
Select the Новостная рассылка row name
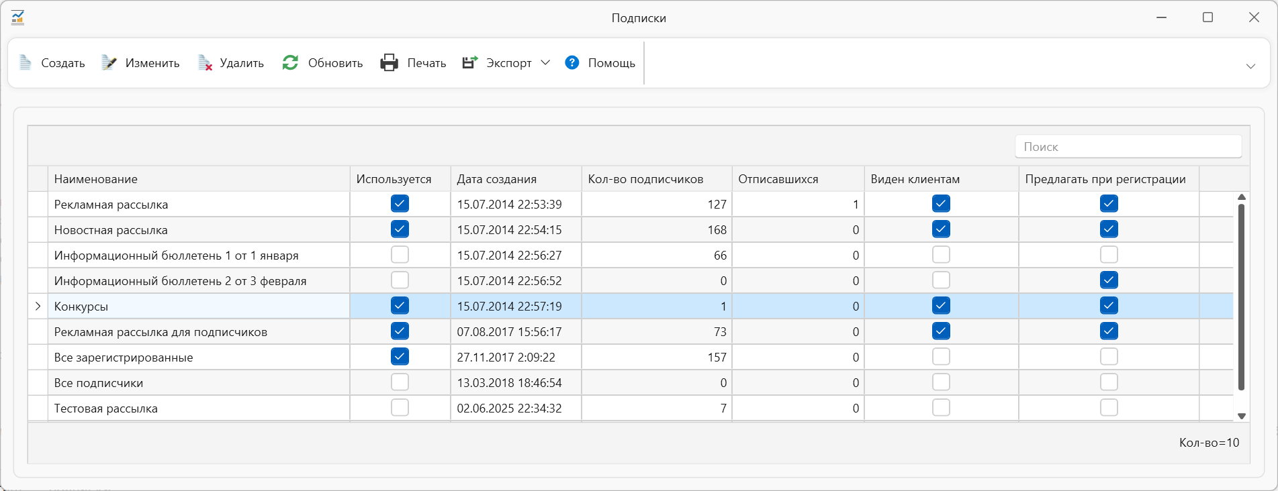click(111, 230)
